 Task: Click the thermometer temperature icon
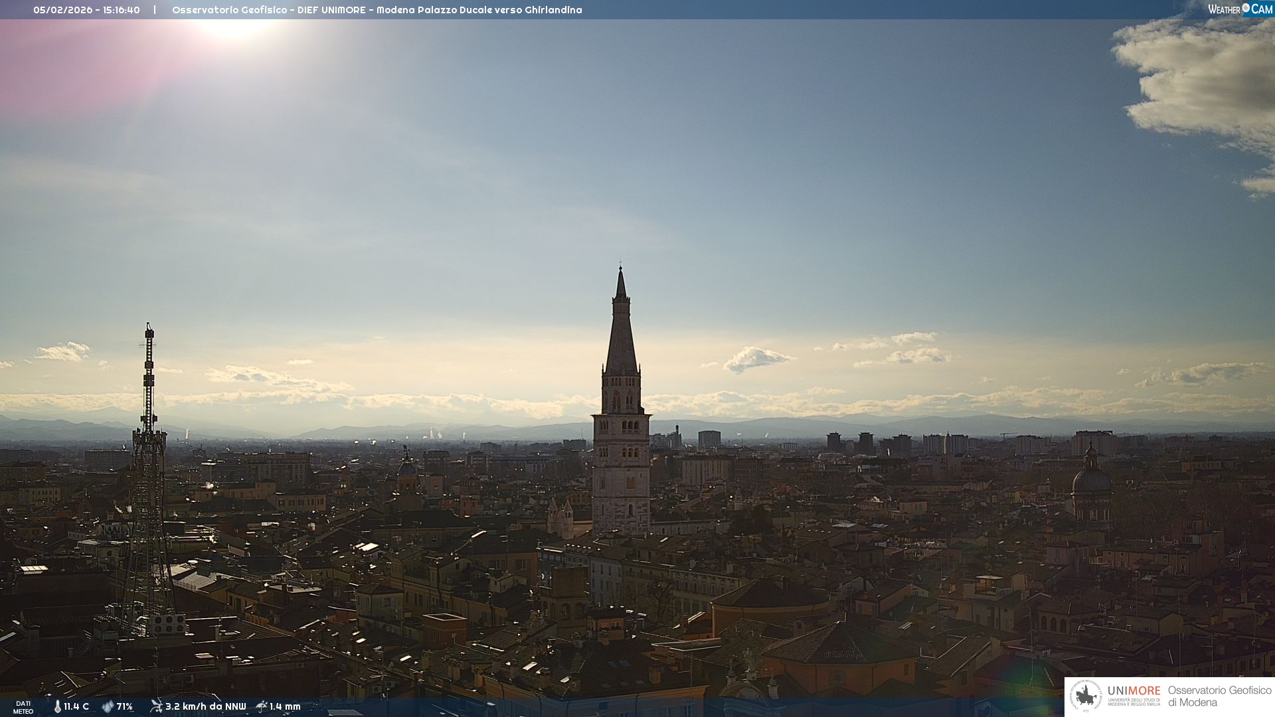(x=58, y=707)
